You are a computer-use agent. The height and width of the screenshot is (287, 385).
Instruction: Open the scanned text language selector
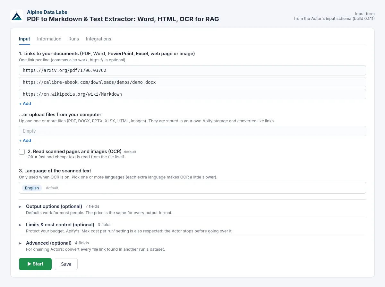click(193, 188)
